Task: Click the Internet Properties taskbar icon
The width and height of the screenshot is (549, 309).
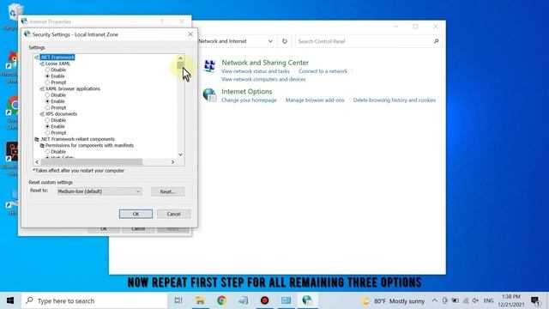Action: click(x=307, y=300)
